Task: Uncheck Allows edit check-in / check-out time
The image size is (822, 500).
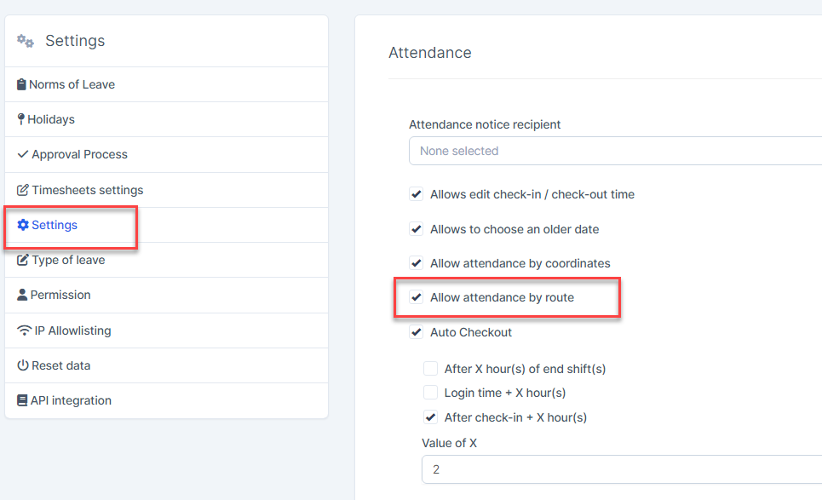Action: click(417, 194)
